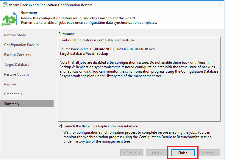Select the Restore step in sidebar
225x161 pixels.
click(x=10, y=84)
